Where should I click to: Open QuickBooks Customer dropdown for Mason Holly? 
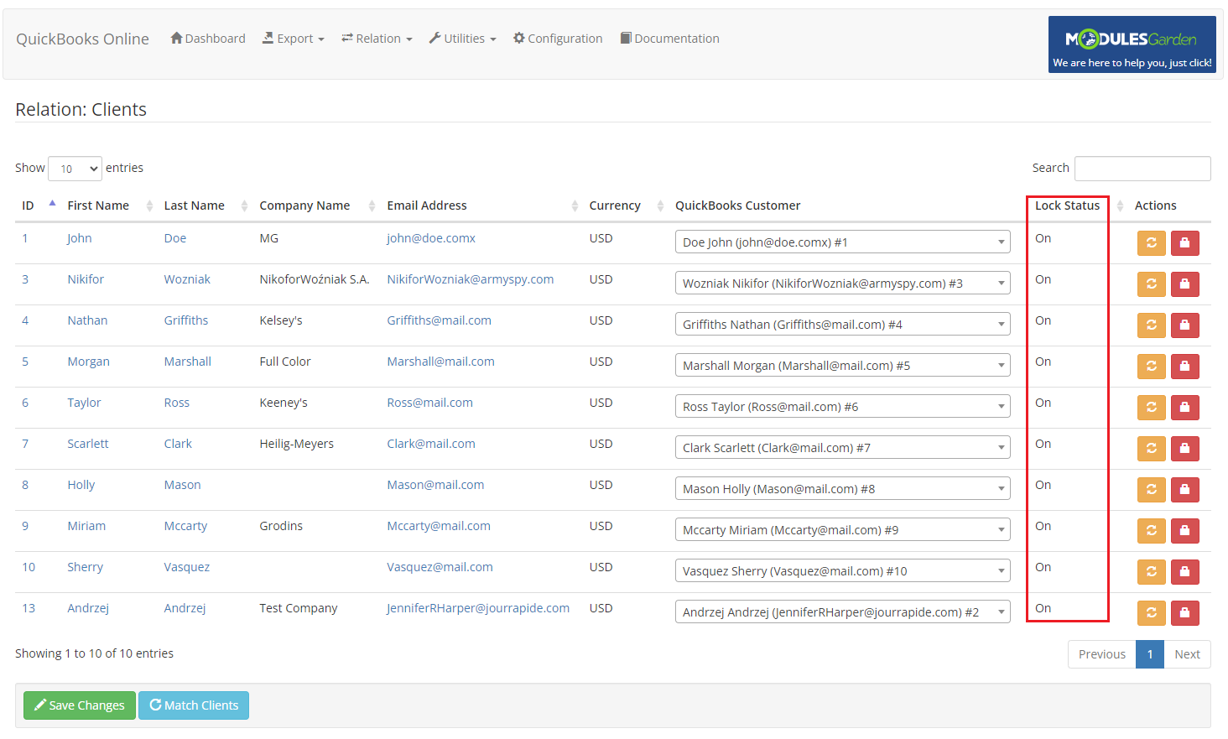[x=842, y=488]
